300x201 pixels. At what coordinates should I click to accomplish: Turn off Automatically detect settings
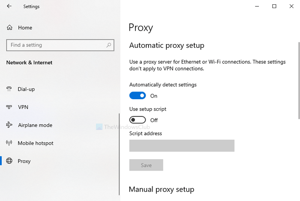tap(138, 96)
